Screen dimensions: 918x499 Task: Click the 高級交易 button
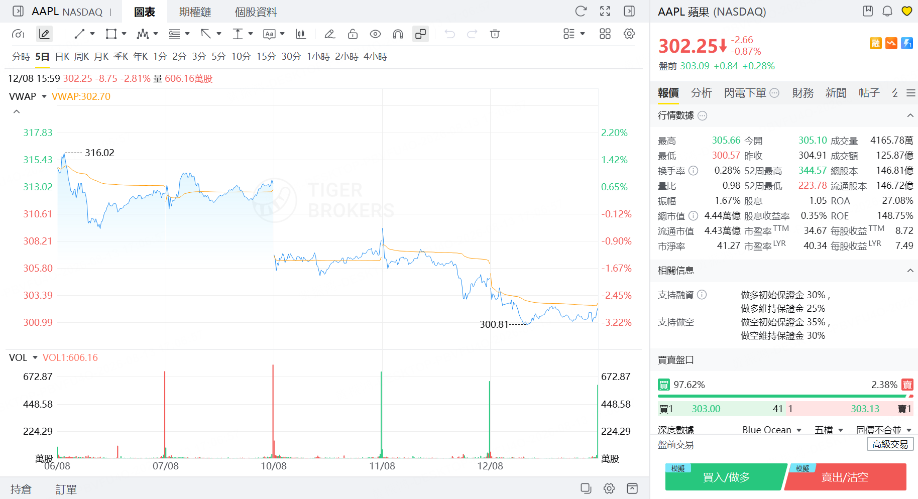coord(890,444)
